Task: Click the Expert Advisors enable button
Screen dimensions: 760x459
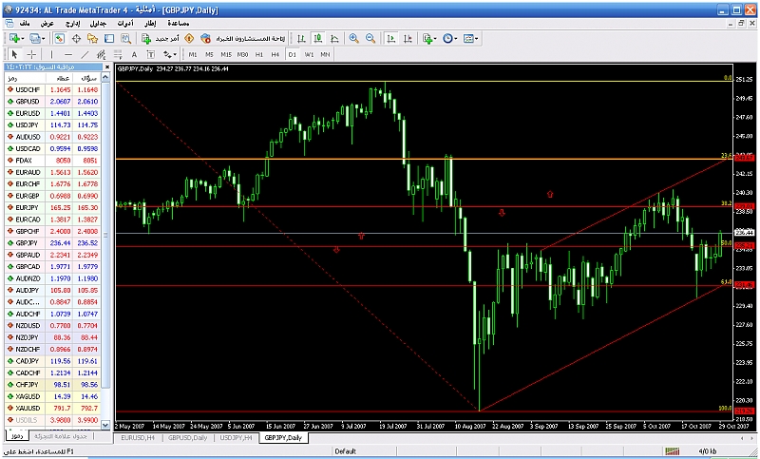Action: click(243, 38)
